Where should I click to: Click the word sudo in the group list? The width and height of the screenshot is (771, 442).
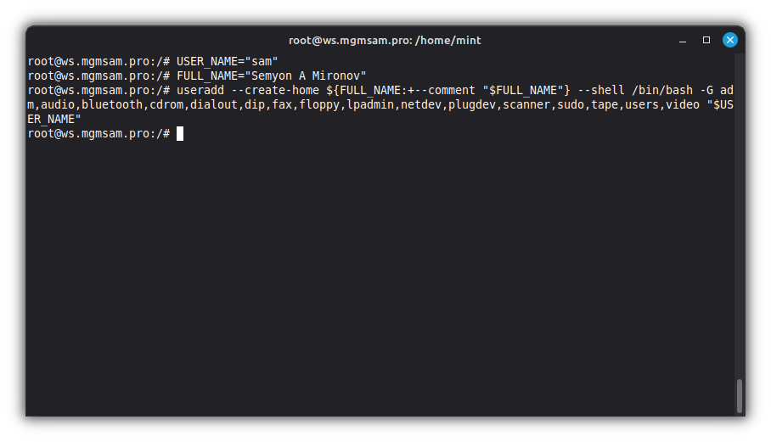571,104
